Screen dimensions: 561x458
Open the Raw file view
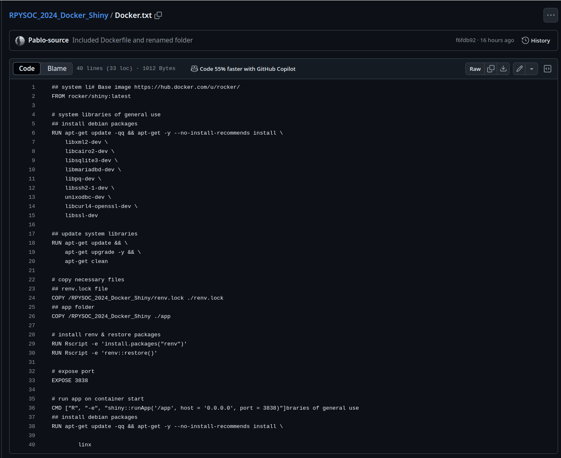coord(475,69)
